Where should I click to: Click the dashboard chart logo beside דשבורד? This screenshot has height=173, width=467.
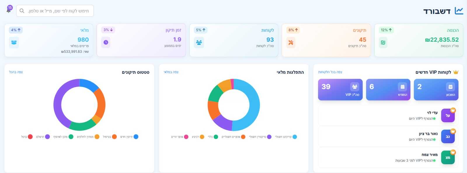pos(459,11)
